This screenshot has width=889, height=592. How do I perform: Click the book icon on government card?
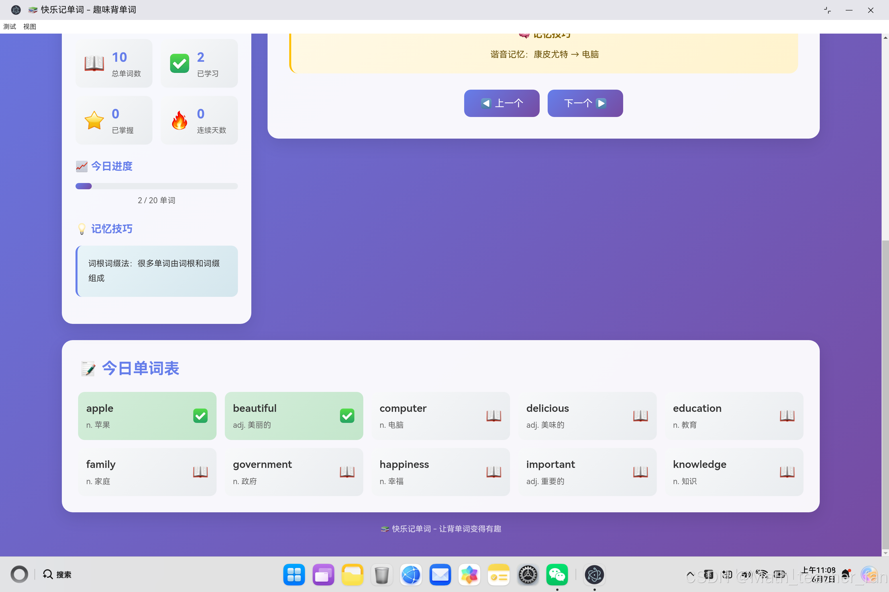coord(347,472)
